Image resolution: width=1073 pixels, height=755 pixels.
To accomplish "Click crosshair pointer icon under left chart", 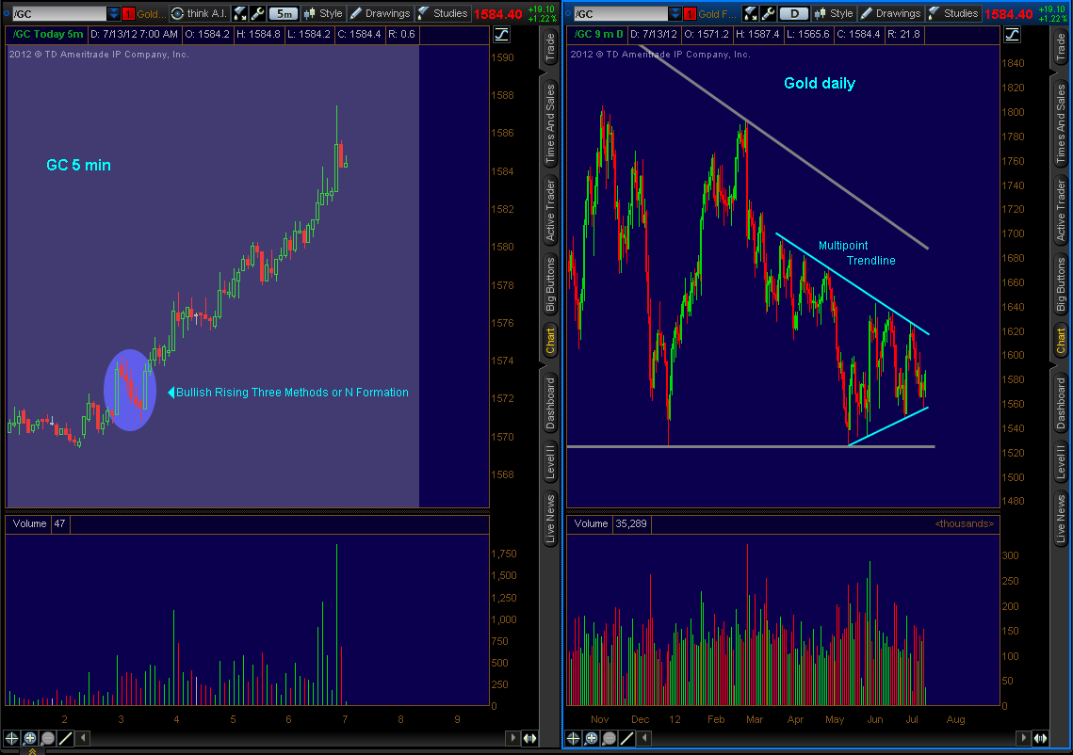I will click(x=11, y=738).
